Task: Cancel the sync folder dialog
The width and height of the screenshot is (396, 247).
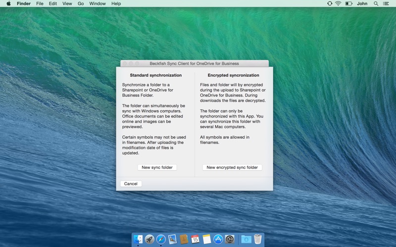Action: [x=131, y=184]
